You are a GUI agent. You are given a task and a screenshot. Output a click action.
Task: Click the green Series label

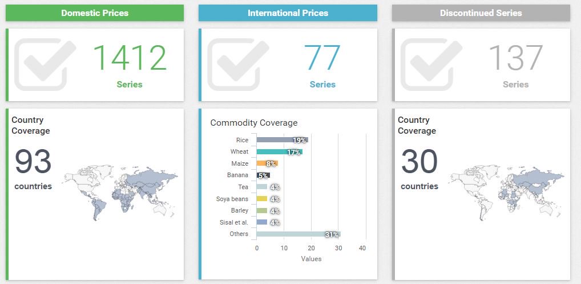click(x=130, y=85)
